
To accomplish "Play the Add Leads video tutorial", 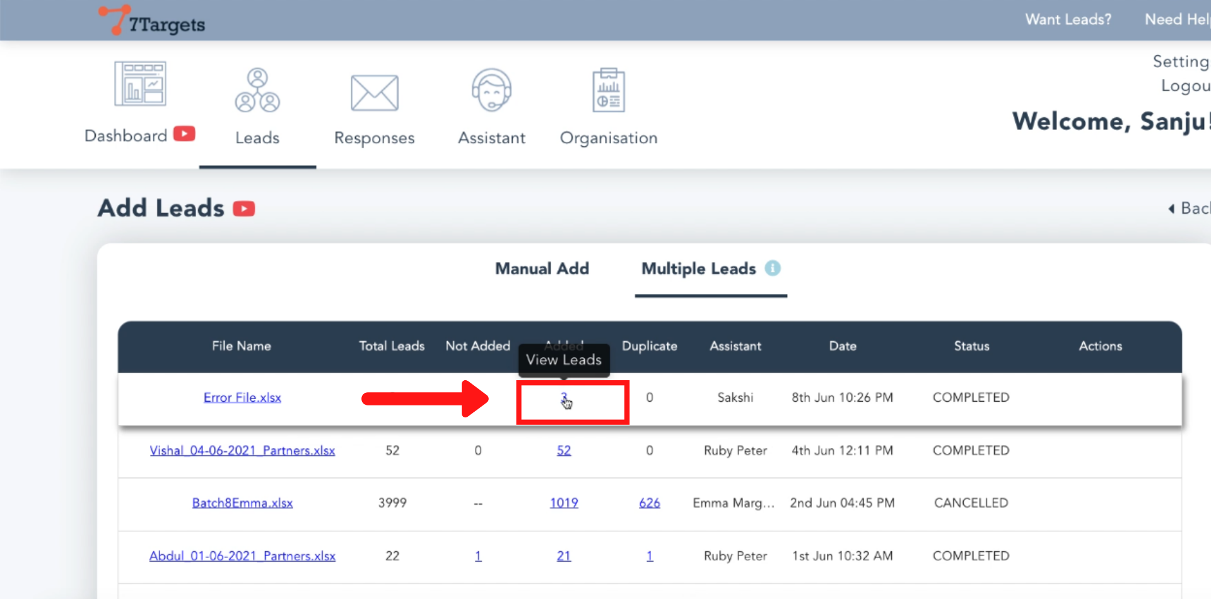I will (244, 209).
